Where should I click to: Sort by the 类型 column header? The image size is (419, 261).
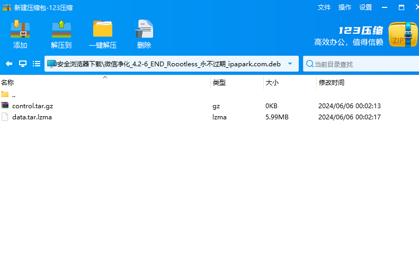tap(219, 82)
